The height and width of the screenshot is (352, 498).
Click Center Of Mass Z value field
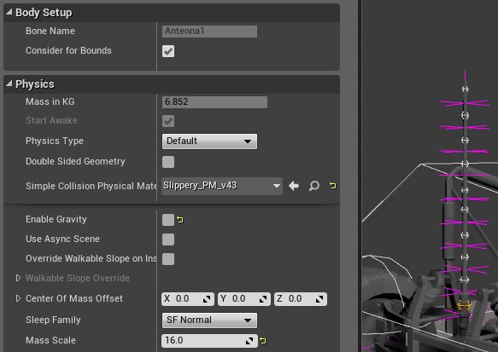(301, 299)
